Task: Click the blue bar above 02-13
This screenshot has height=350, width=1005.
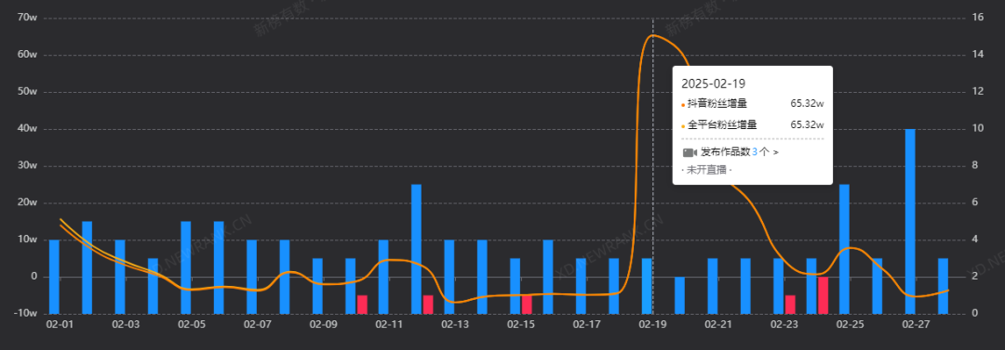Action: tap(449, 277)
